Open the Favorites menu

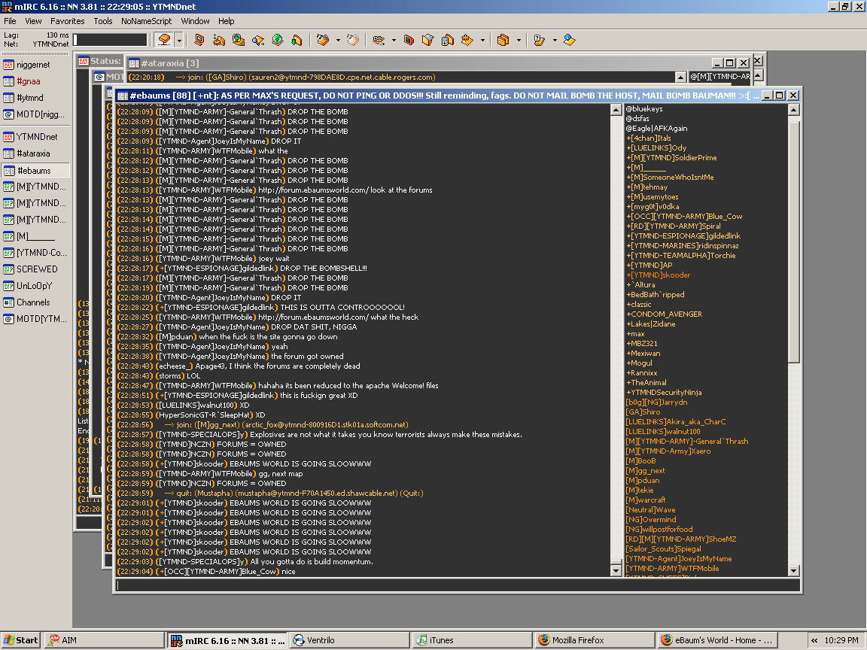coord(68,21)
